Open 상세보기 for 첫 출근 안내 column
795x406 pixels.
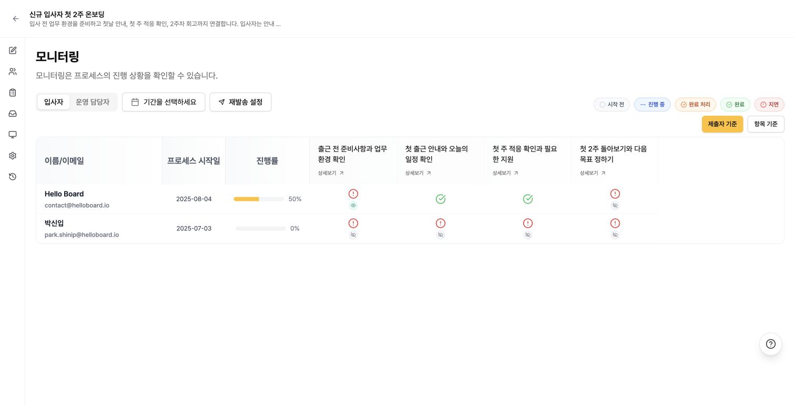[x=418, y=173]
